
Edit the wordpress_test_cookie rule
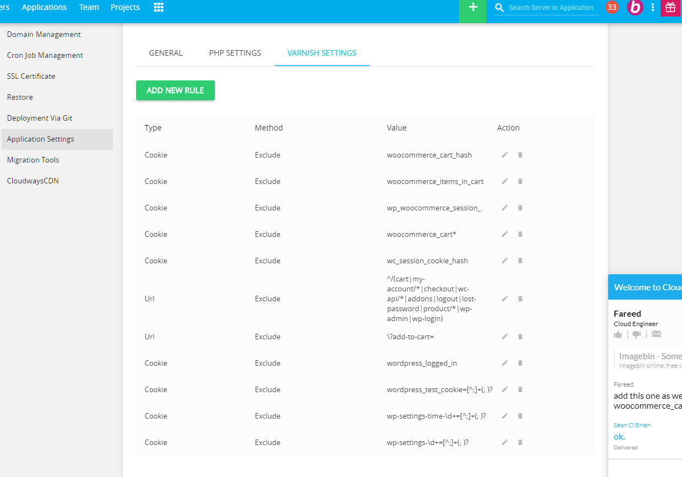(505, 389)
